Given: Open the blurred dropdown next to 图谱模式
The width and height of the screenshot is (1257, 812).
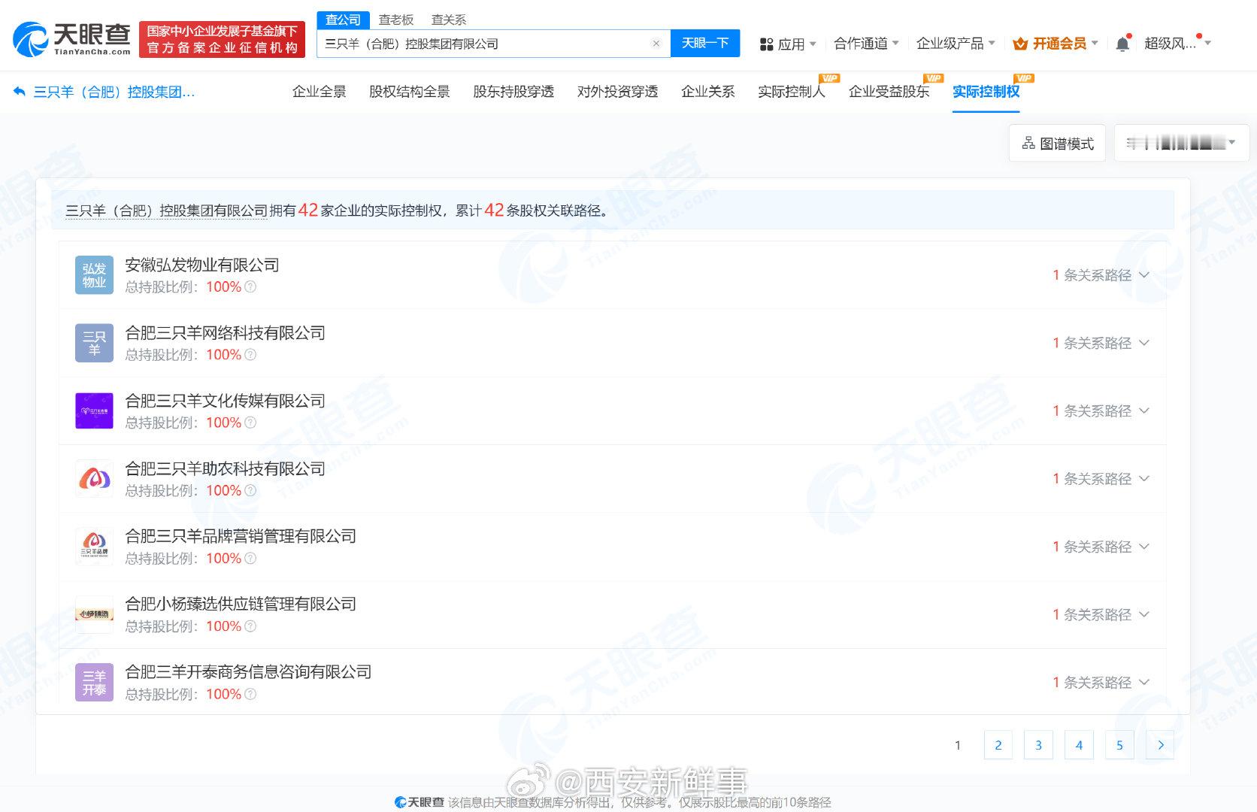Looking at the screenshot, I should [1181, 143].
